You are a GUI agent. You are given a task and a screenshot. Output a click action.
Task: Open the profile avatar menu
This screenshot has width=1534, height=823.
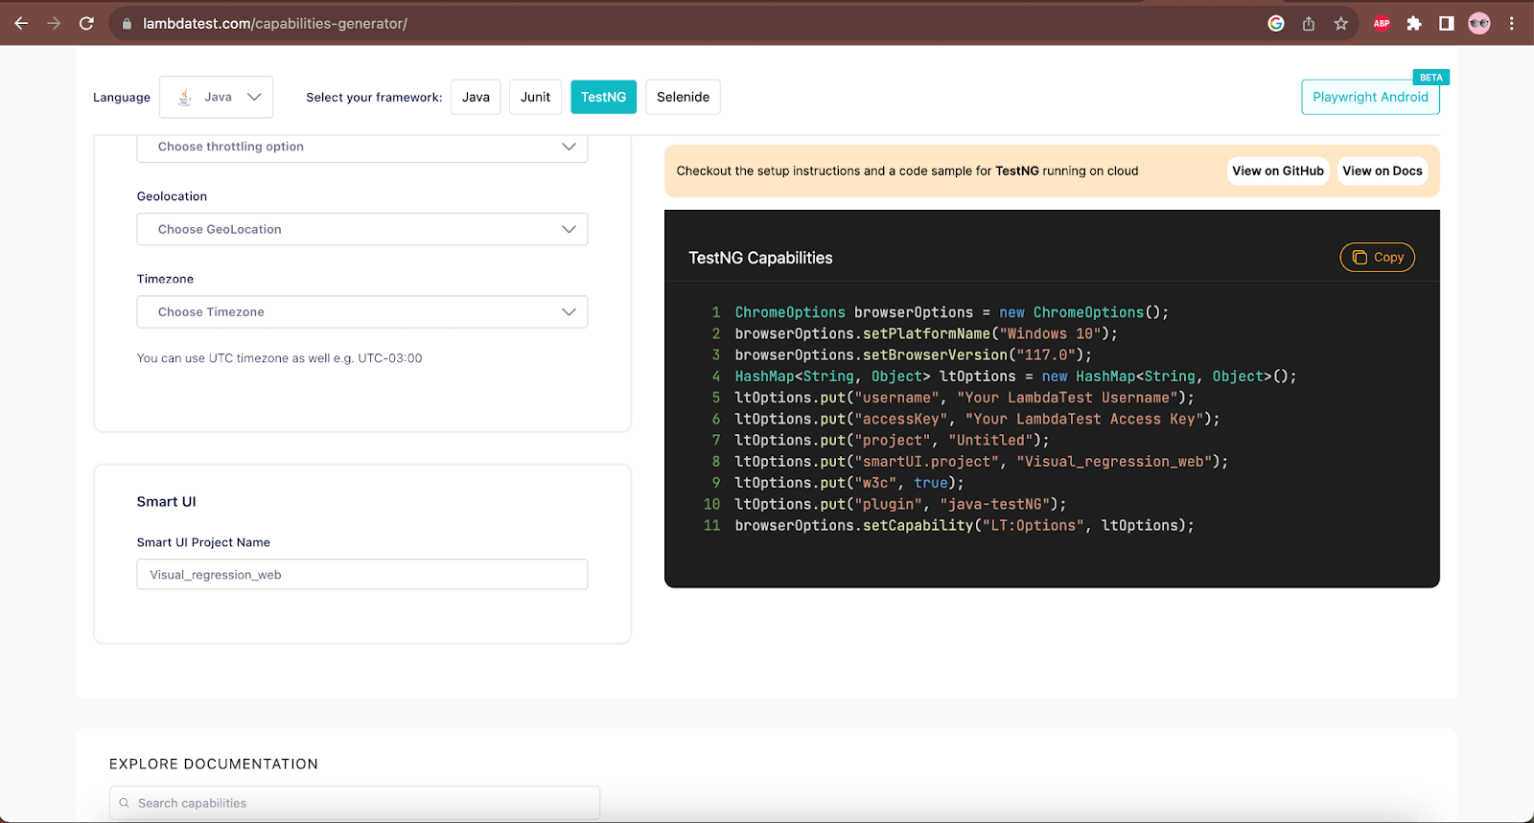pyautogui.click(x=1479, y=23)
